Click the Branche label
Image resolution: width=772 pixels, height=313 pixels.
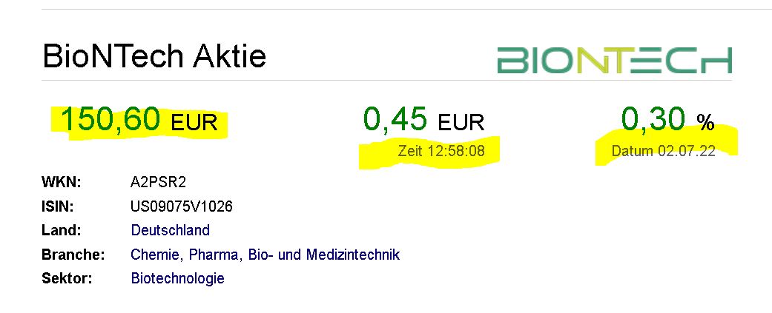[x=73, y=255]
